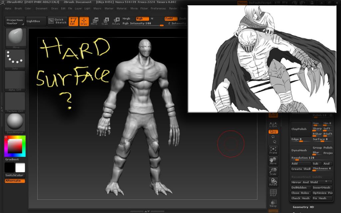This screenshot has height=213, width=341.
Task: Click the Rotate tool in top toolbar
Action: coord(116,22)
